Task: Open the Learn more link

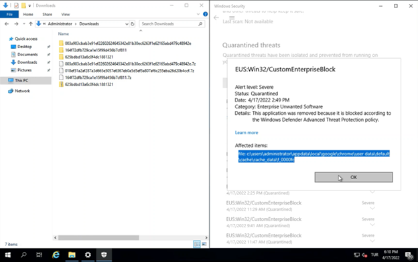Action: pyautogui.click(x=247, y=132)
